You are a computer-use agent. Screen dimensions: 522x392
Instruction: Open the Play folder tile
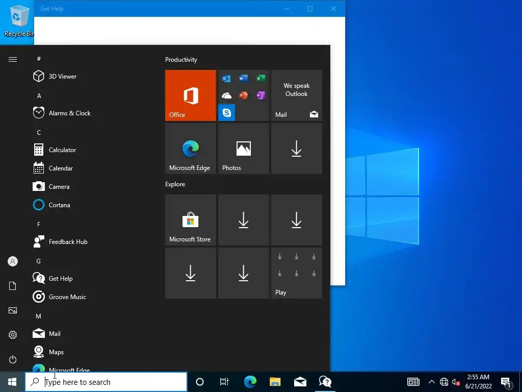point(297,273)
